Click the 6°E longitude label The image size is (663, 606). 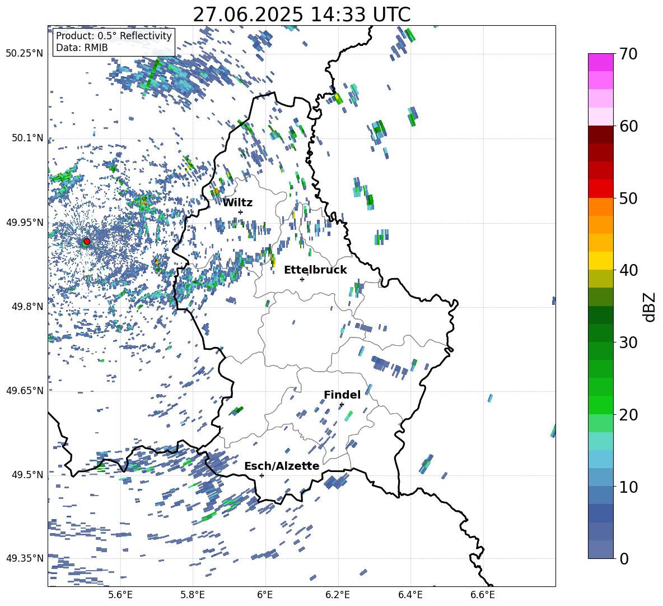click(x=265, y=595)
